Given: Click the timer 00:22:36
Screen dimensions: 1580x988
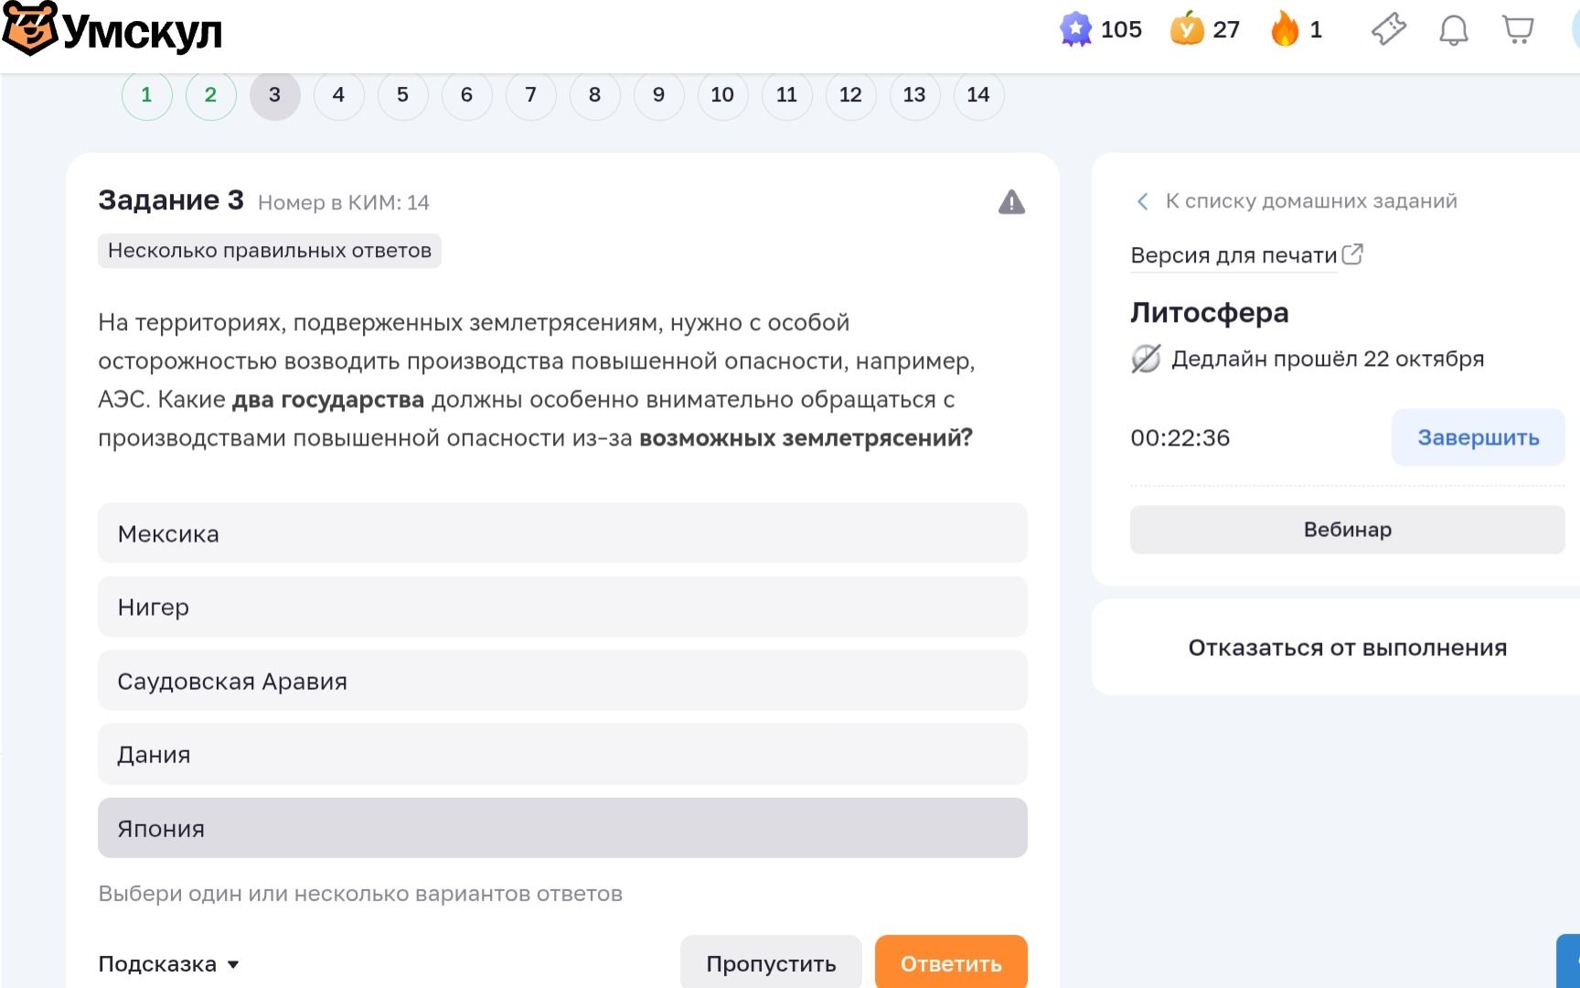Looking at the screenshot, I should pos(1180,438).
